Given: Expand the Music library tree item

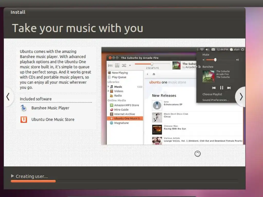Looking at the screenshot, I should point(108,87).
